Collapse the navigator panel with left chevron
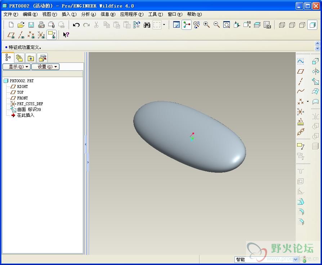This screenshot has width=322, height=265. click(85, 144)
